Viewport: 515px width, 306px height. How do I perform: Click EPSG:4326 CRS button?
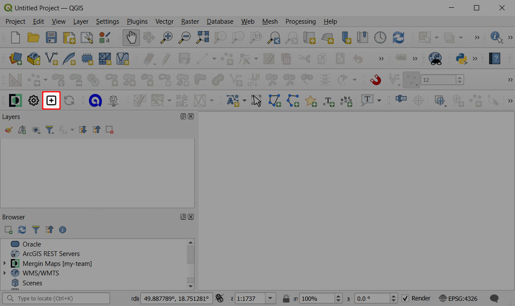(x=458, y=298)
